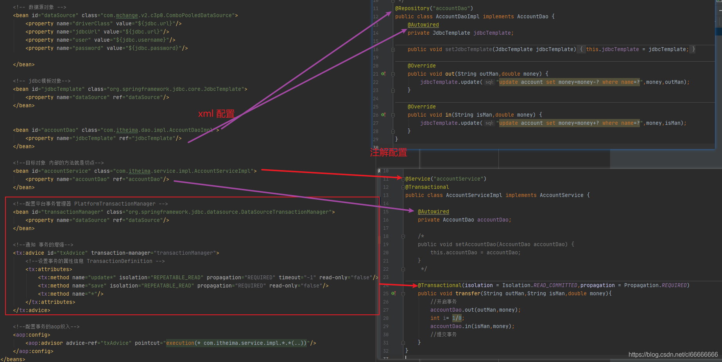This screenshot has width=722, height=362.
Task: Click the override gutter icon beside out method
Action: (x=383, y=74)
